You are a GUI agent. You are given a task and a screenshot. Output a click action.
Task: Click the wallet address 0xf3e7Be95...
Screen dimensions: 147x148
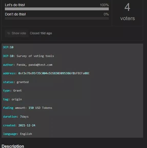(54, 73)
